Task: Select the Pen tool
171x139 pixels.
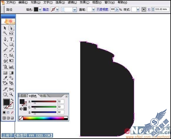Action: [5, 39]
